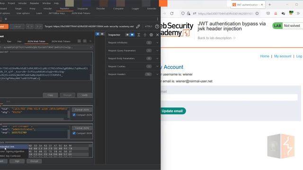Click the Web Security Academy logo
This screenshot has width=303, height=170.
(177, 29)
